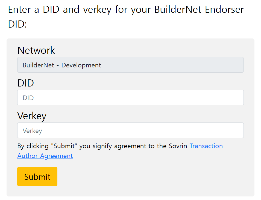Screen dimensions: 261x200
Task: Click the yellow Submit button
Action: point(37,177)
